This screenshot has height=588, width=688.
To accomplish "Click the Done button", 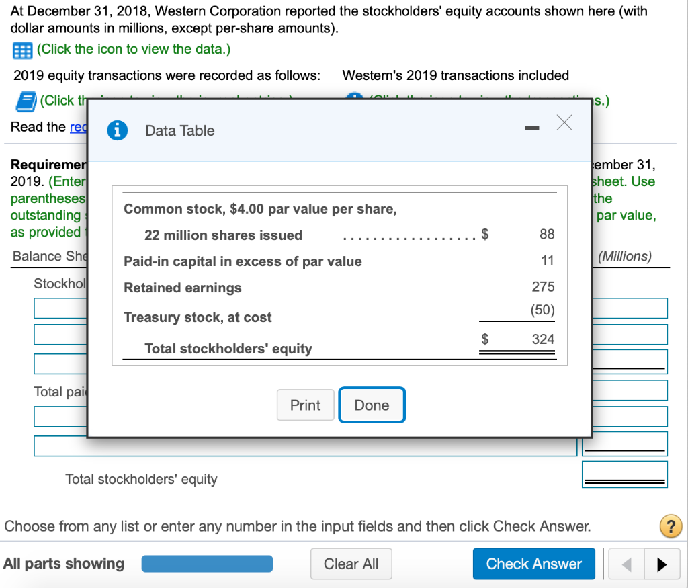I will pyautogui.click(x=372, y=405).
